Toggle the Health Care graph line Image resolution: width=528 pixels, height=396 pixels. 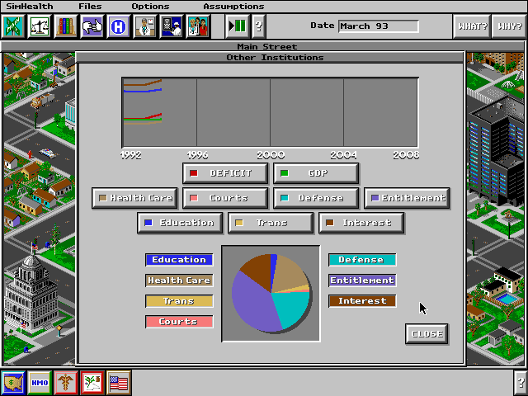pyautogui.click(x=134, y=198)
